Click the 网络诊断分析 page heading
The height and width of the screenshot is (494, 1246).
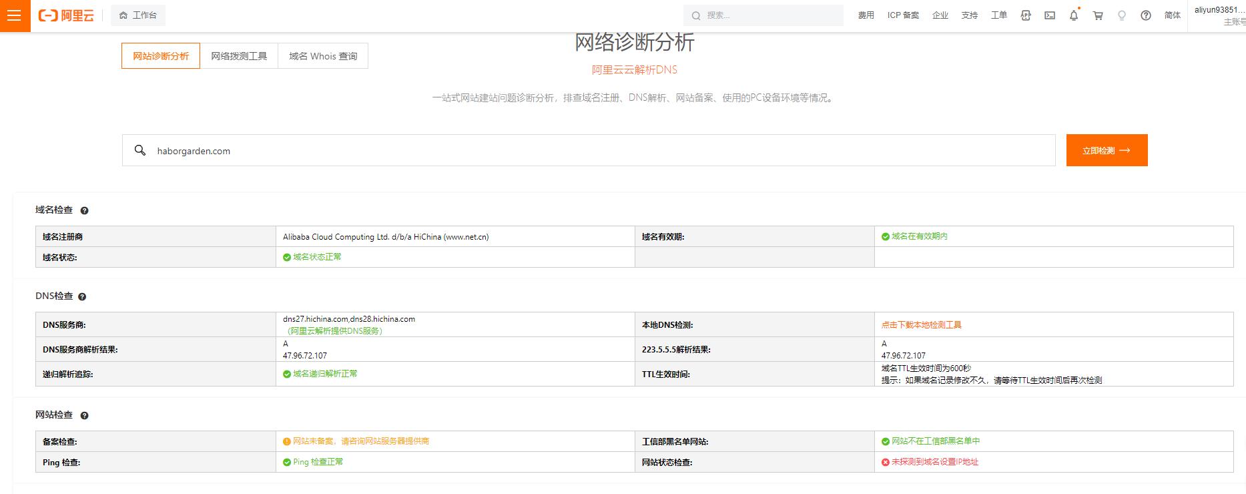pos(635,42)
